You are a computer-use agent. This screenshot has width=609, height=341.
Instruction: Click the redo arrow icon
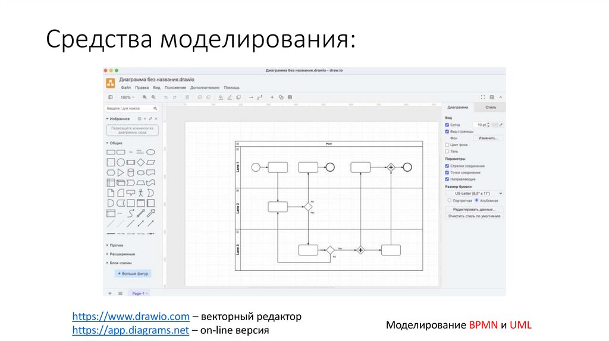coord(175,97)
